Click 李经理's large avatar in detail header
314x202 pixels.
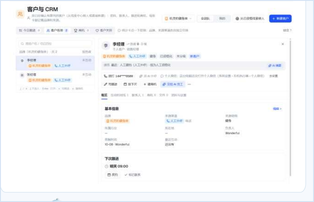click(x=106, y=46)
